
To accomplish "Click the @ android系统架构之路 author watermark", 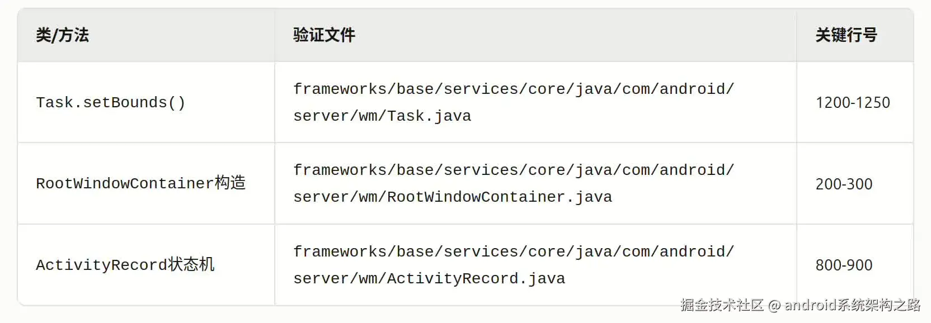I will click(x=845, y=305).
